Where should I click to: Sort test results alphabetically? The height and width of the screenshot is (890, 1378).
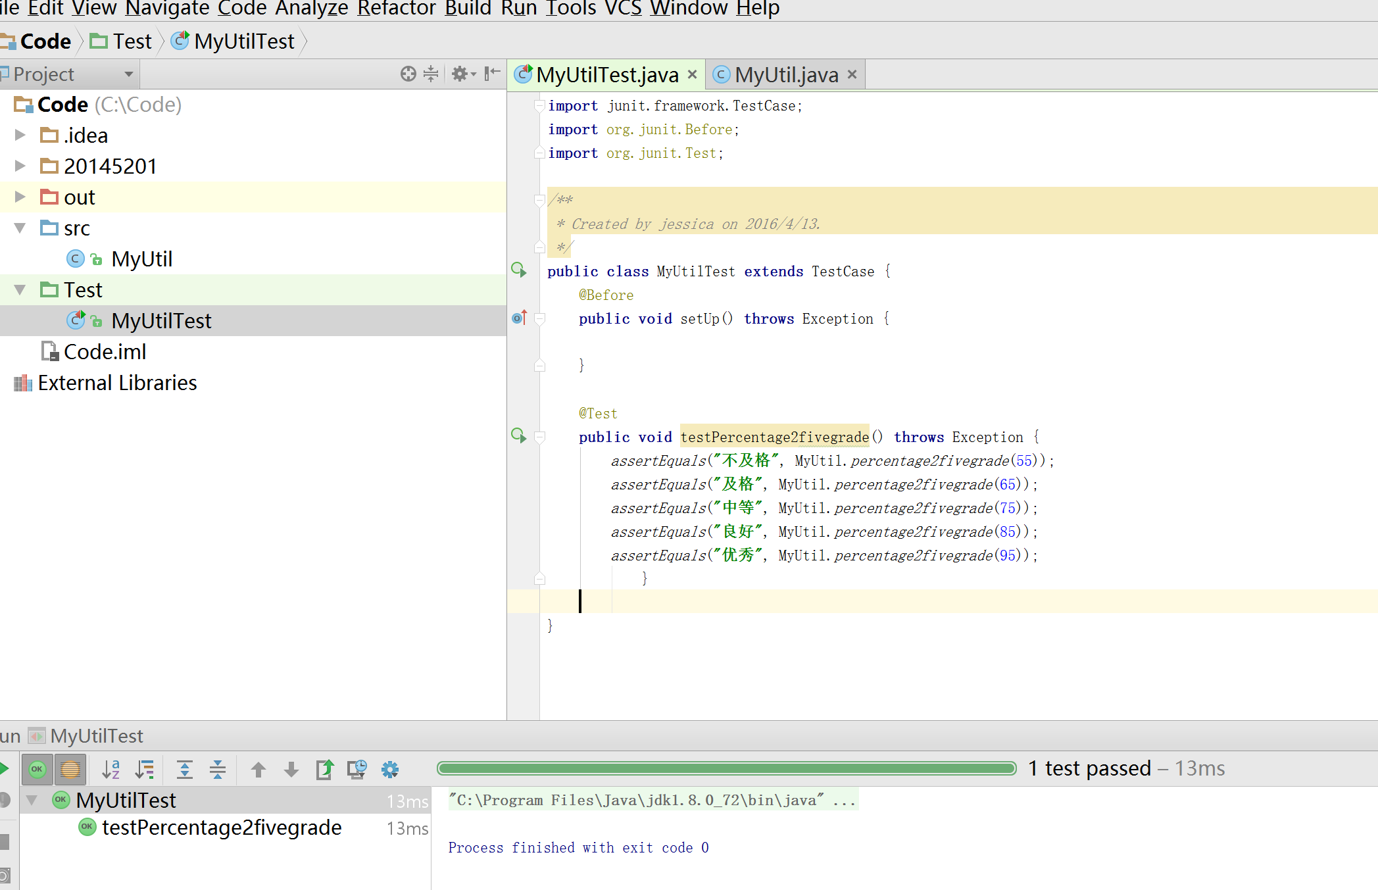[x=111, y=769]
